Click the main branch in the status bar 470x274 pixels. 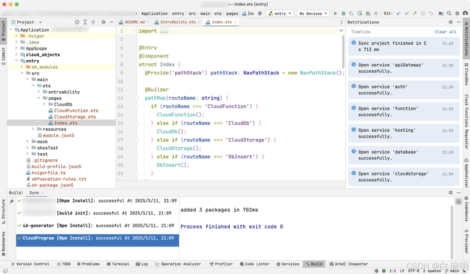coord(452,271)
